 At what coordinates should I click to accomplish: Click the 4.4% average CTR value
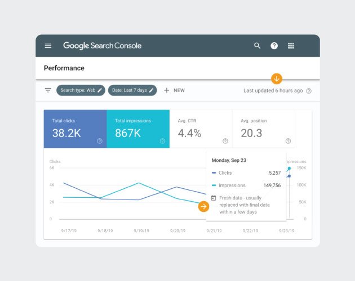pos(189,133)
